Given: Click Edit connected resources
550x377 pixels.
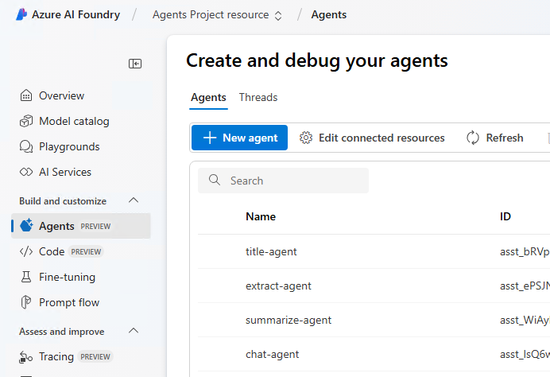Looking at the screenshot, I should (372, 138).
